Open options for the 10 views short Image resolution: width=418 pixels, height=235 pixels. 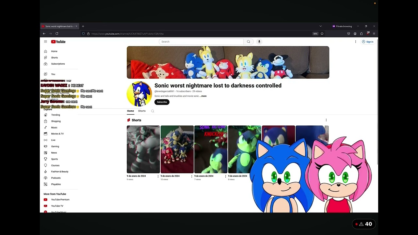pos(192,176)
